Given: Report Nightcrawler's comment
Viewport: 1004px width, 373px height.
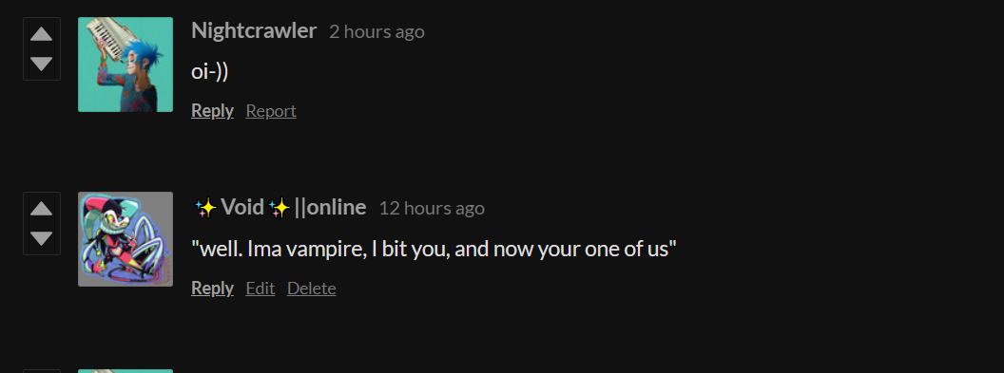Looking at the screenshot, I should pos(271,111).
